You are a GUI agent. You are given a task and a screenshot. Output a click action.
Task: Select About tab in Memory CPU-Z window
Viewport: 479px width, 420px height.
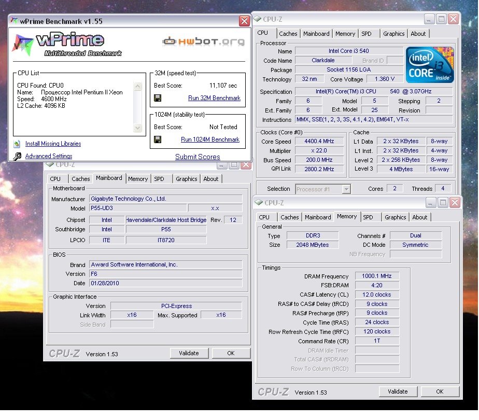420,217
